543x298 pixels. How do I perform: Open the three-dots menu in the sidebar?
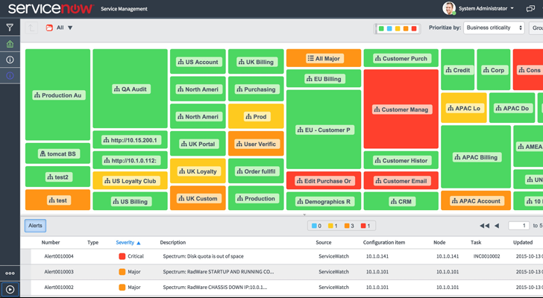(x=10, y=273)
